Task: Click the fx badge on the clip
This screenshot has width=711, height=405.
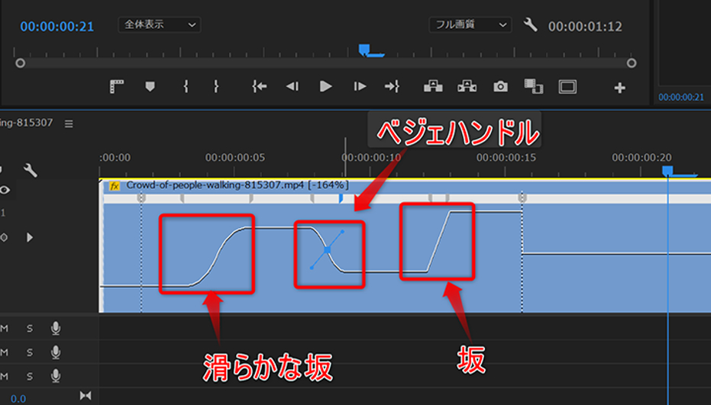Action: point(115,186)
